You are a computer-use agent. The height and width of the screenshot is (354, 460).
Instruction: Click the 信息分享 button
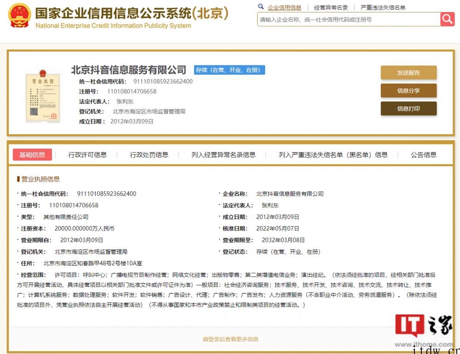408,91
